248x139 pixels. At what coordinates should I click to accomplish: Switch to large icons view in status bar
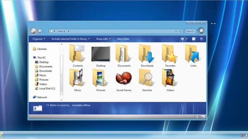tap(203, 117)
